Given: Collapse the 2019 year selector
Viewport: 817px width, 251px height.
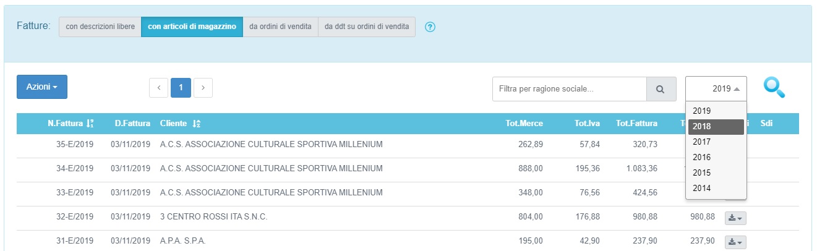Looking at the screenshot, I should pyautogui.click(x=716, y=89).
